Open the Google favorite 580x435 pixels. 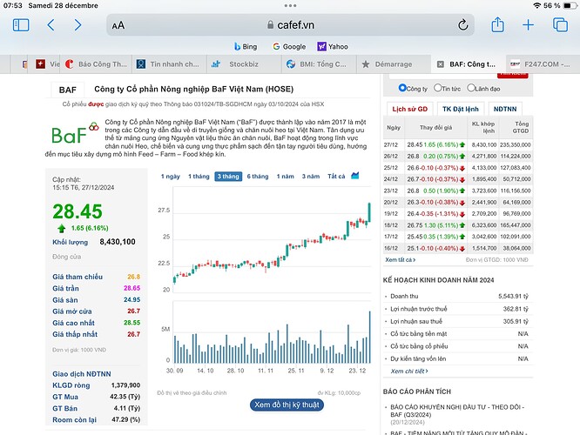tap(289, 47)
